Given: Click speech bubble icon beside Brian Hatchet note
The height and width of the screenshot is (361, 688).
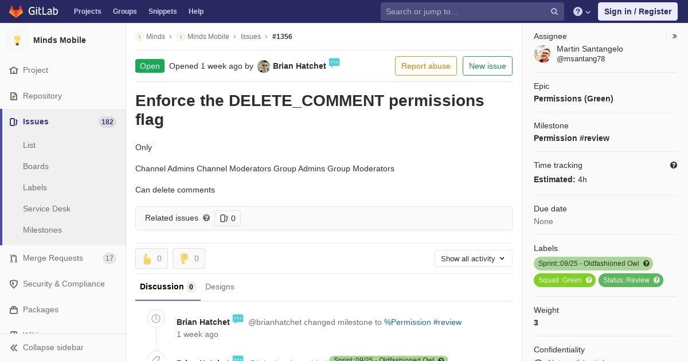Looking at the screenshot, I should 238,319.
